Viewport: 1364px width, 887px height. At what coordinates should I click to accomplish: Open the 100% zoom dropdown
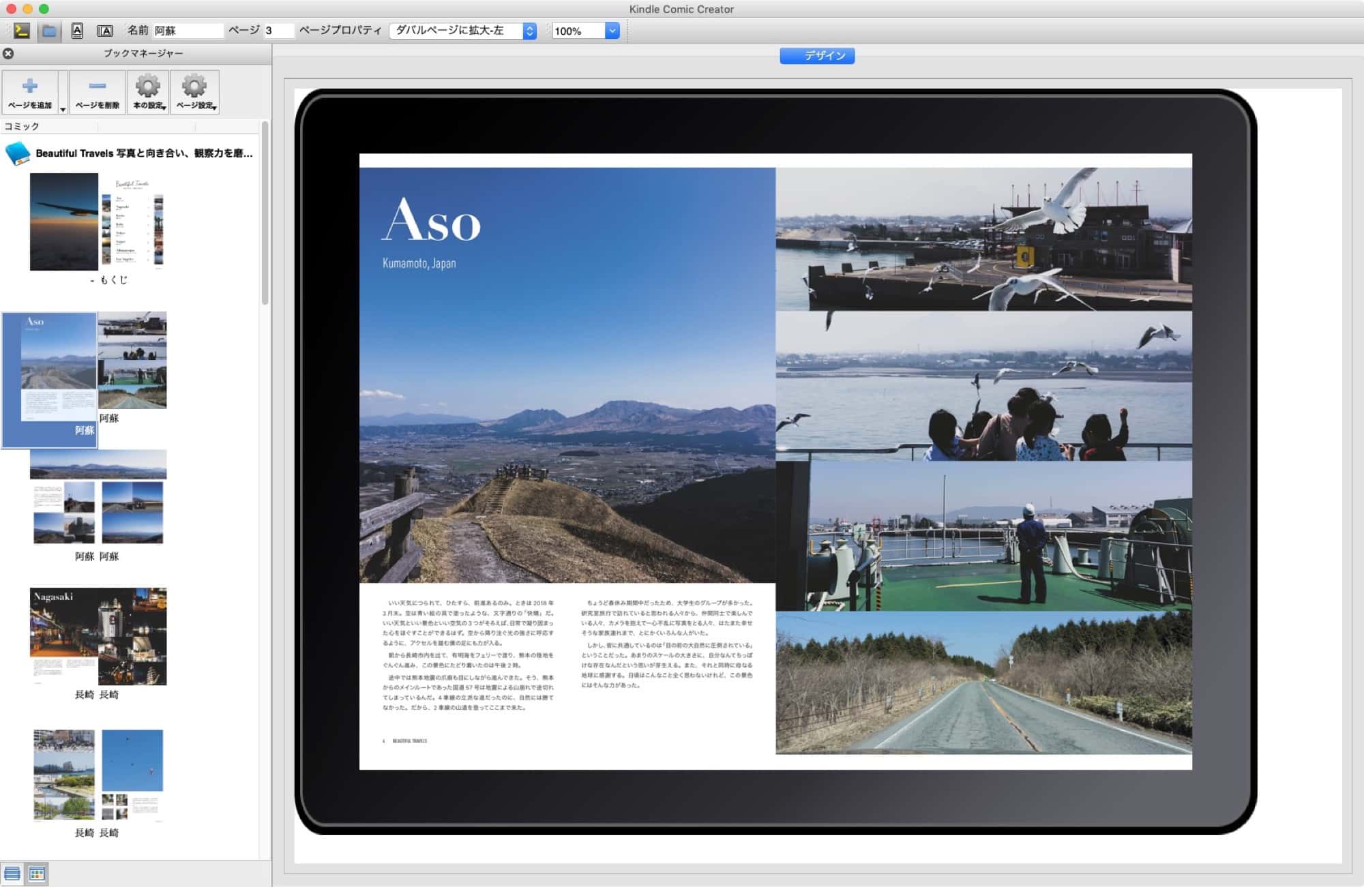click(612, 31)
